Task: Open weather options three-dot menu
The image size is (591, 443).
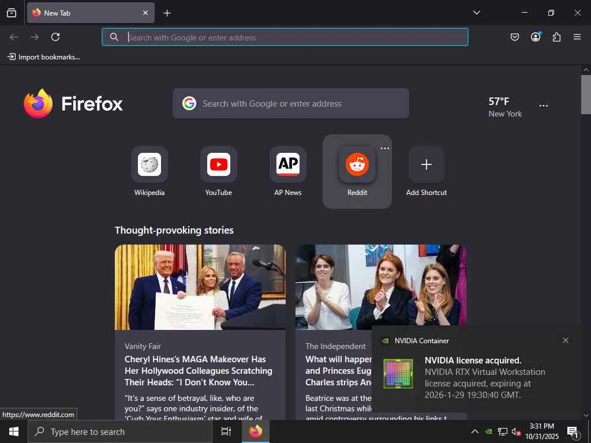Action: tap(544, 106)
